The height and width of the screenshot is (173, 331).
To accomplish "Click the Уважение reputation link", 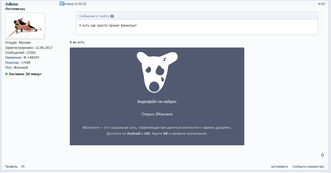I will 13,58.
